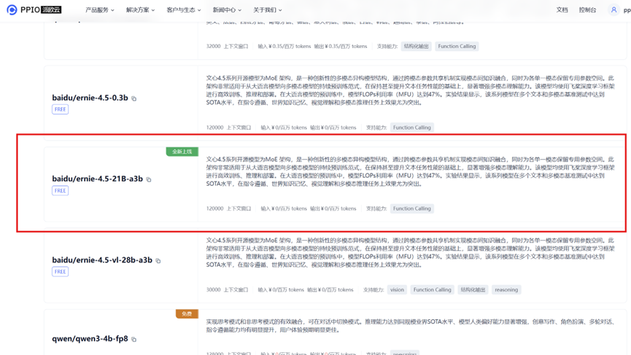Open the baidu/ernie-4.5-0.3b model
This screenshot has height=355, width=631.
(x=90, y=98)
